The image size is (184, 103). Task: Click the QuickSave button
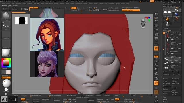(135, 1)
